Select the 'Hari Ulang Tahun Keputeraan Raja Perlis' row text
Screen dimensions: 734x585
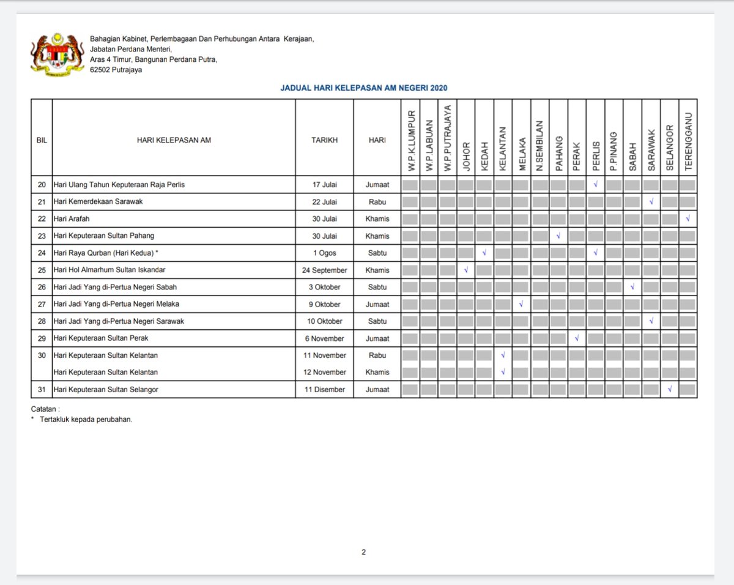click(119, 184)
